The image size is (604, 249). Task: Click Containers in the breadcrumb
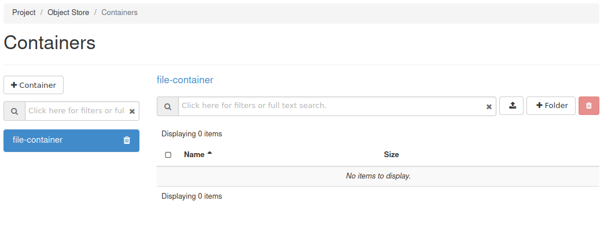pyautogui.click(x=119, y=12)
